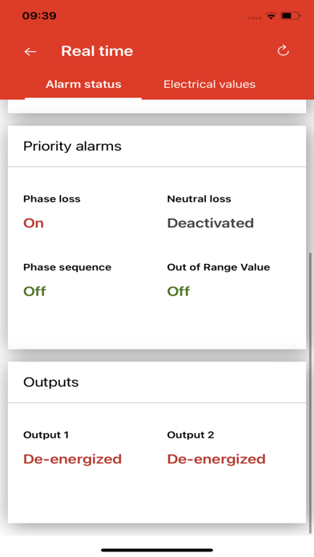
Task: Select the Alarm status tab
Action: [83, 84]
